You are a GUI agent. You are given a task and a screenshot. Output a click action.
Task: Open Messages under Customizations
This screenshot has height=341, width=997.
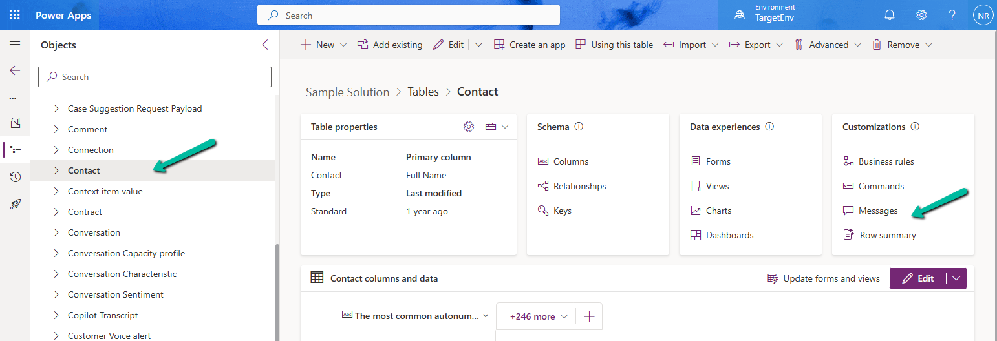click(x=870, y=211)
